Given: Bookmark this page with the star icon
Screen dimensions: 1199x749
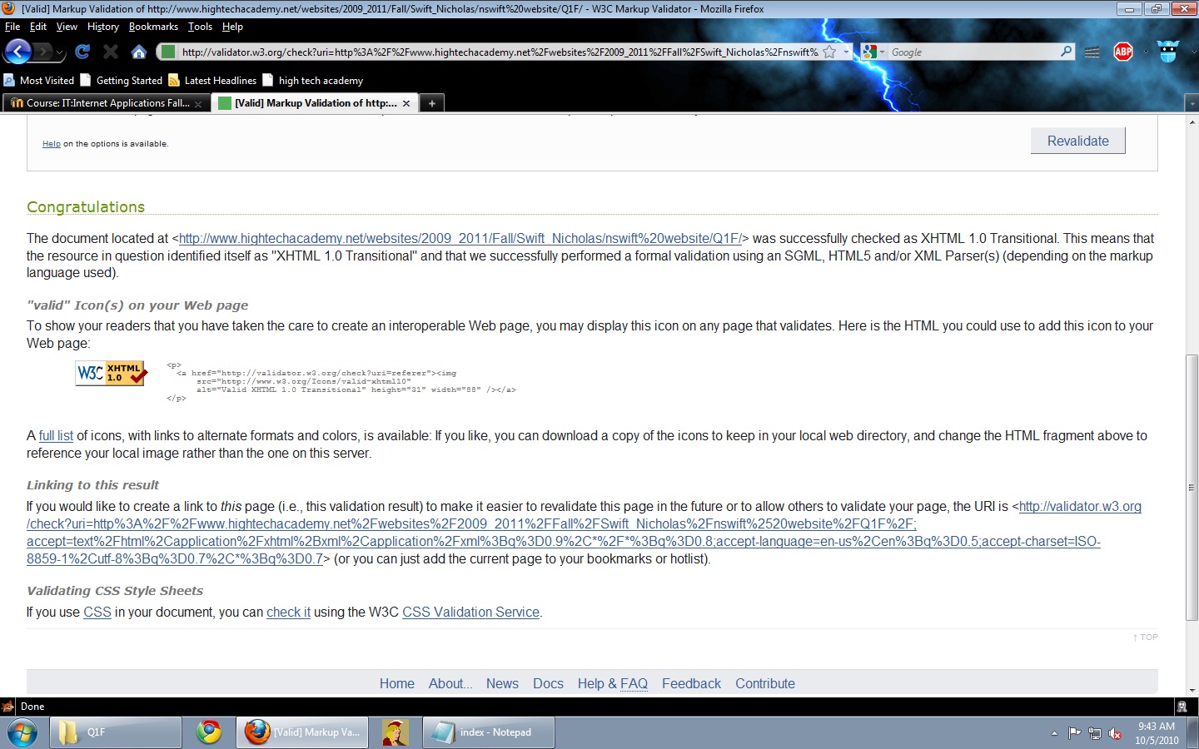Looking at the screenshot, I should pyautogui.click(x=829, y=52).
